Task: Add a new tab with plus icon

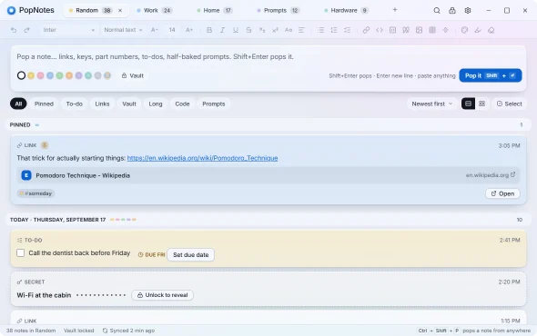Action: (395, 10)
